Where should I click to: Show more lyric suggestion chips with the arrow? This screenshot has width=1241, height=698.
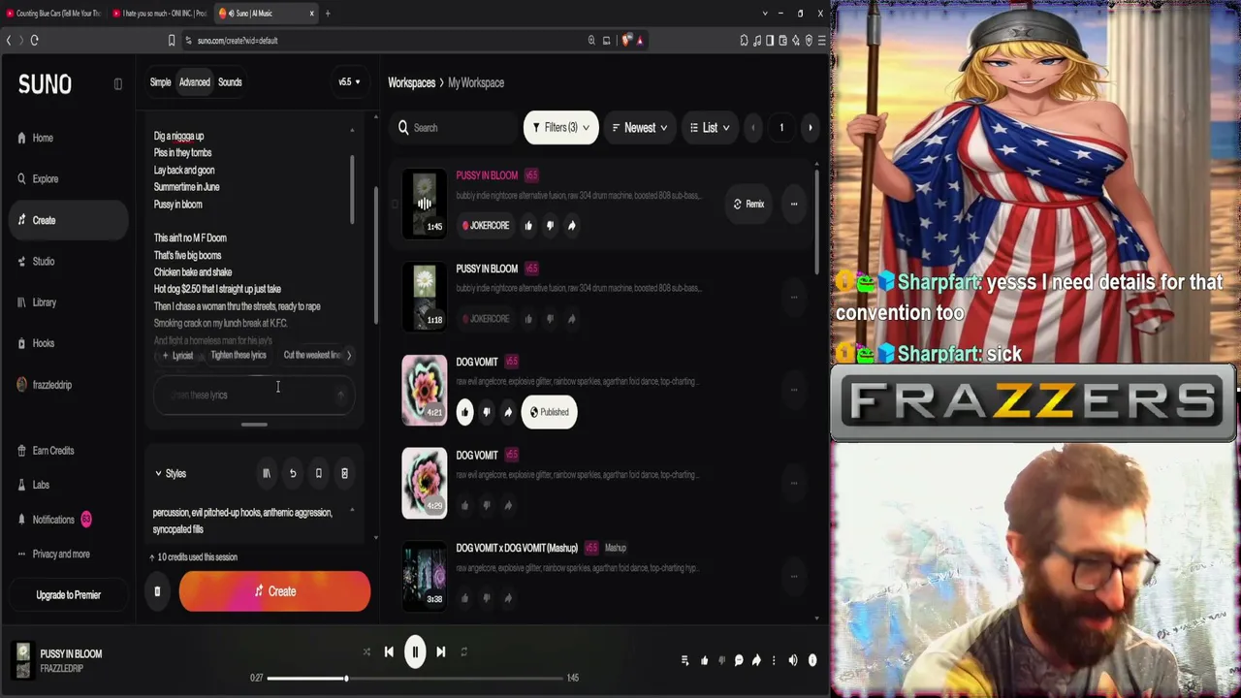(349, 356)
